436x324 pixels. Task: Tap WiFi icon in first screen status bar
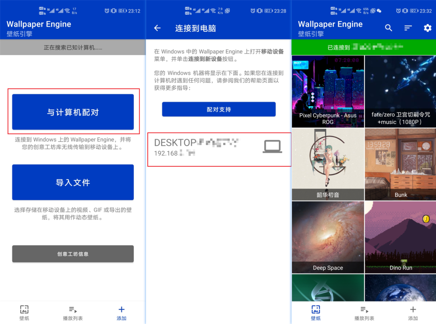[x=67, y=11]
